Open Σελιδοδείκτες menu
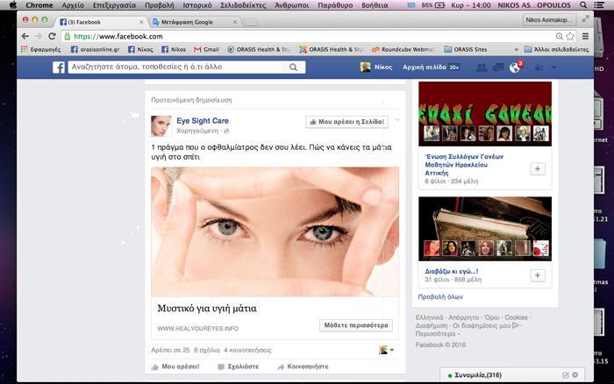 243,5
